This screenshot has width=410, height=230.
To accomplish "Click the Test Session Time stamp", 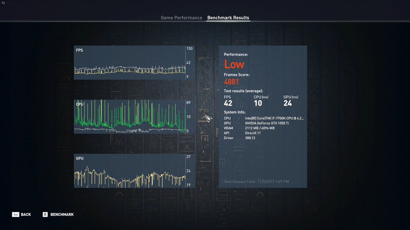I will [x=256, y=182].
